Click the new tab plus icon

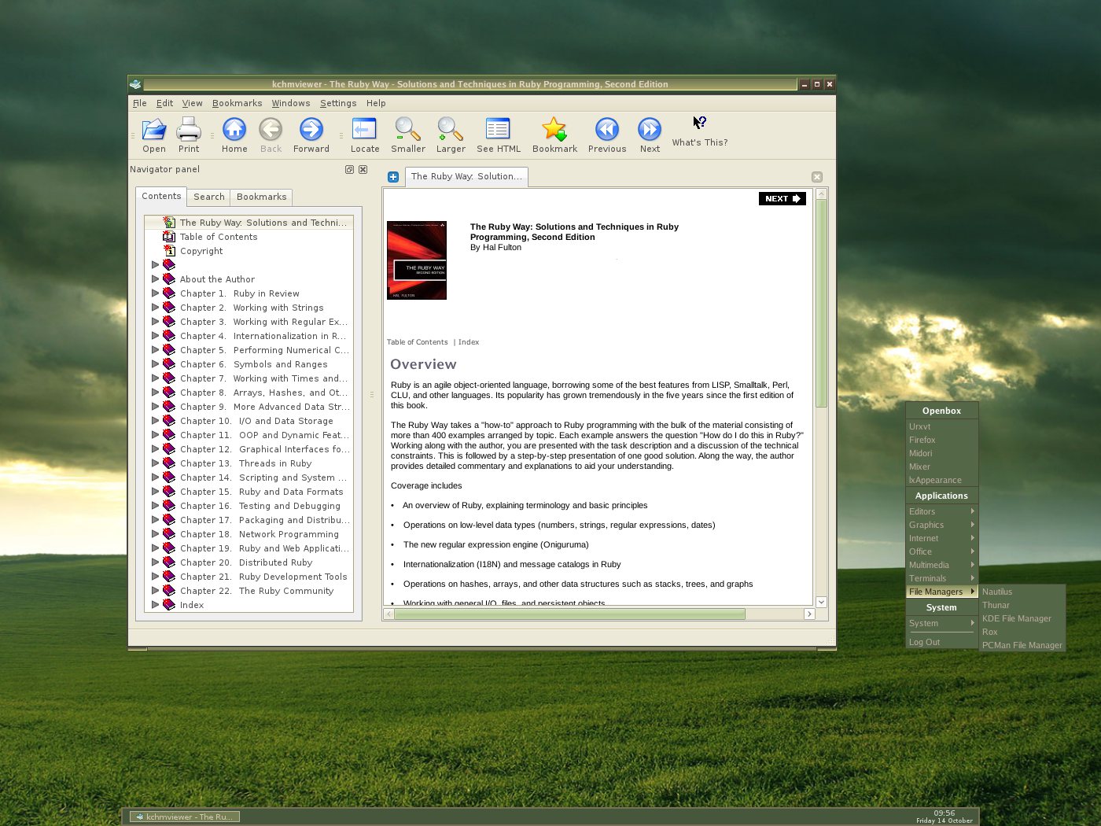click(393, 177)
